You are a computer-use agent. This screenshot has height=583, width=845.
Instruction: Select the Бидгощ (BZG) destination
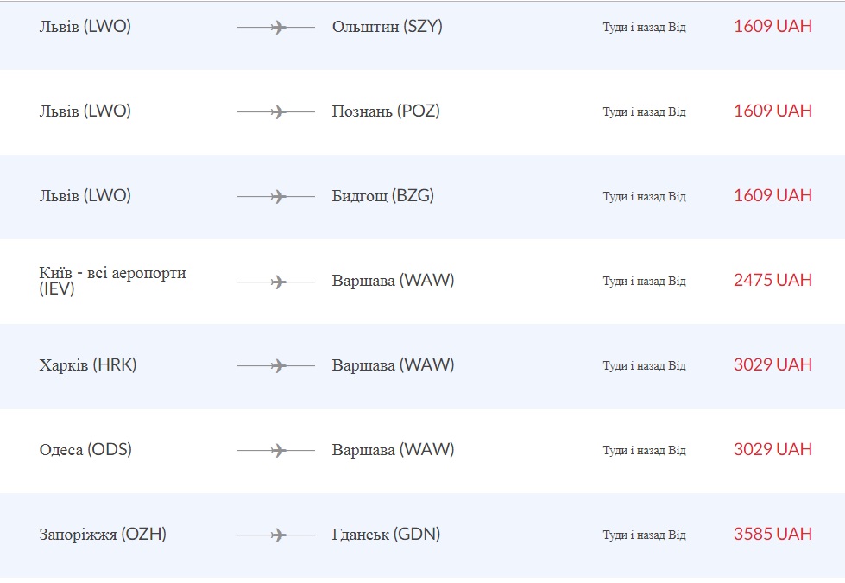[382, 196]
